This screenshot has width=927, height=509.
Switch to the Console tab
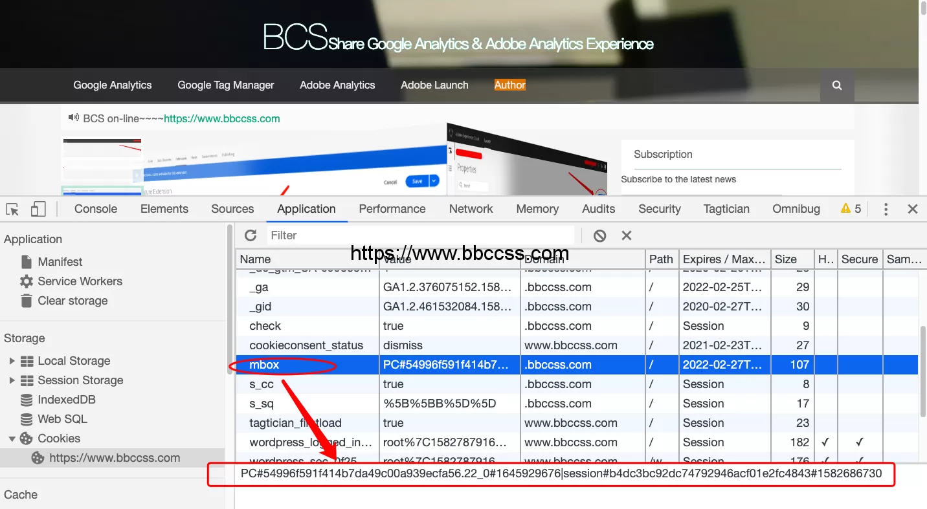point(96,209)
